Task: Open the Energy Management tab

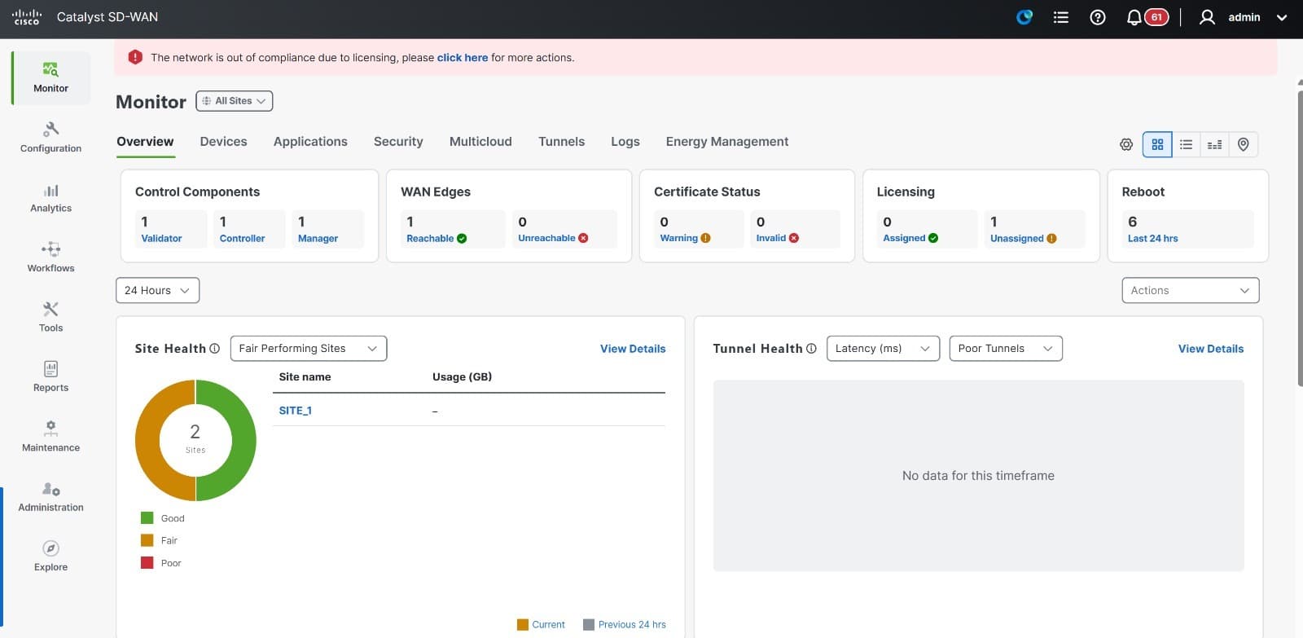Action: (727, 142)
